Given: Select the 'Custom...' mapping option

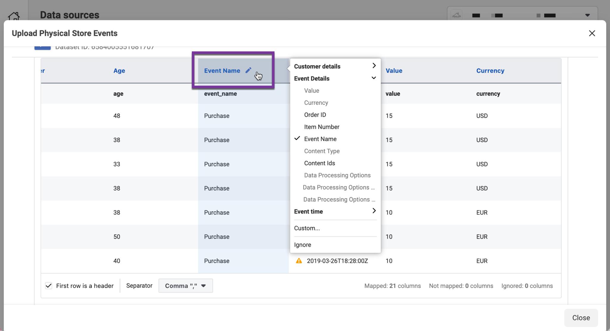Looking at the screenshot, I should (x=307, y=228).
